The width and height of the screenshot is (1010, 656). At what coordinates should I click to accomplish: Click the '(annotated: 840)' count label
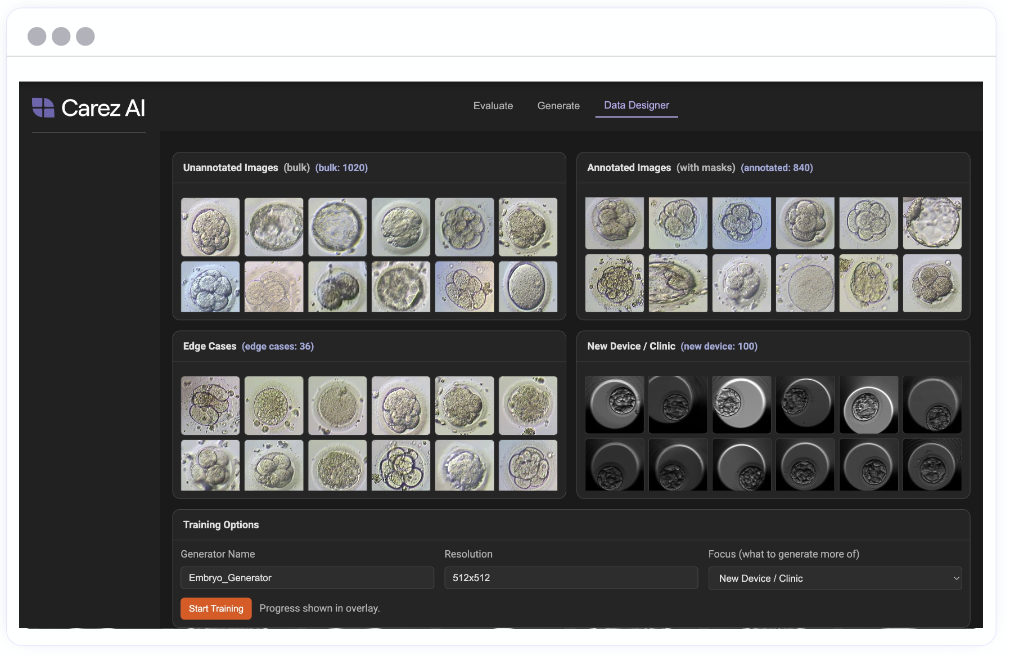pos(777,168)
